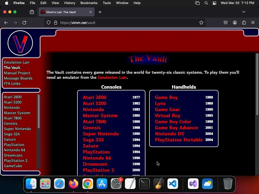Screen dimensions: 259x194
Task: Open PlayStation Portable handheld link
Action: [179, 140]
